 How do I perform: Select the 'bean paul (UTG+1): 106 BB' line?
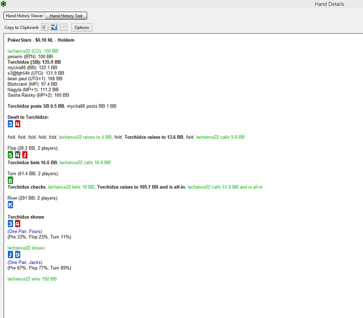[35, 78]
